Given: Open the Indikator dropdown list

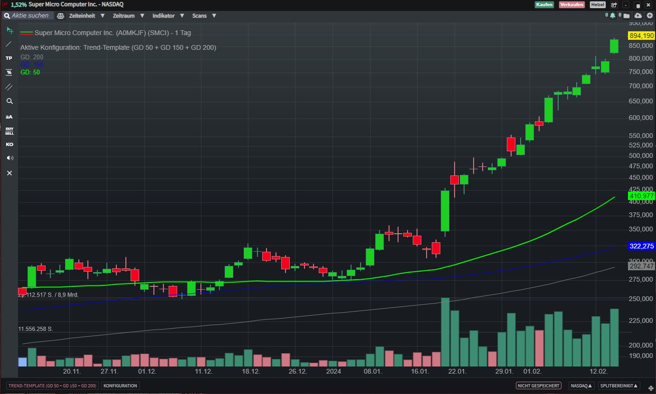Looking at the screenshot, I should pos(168,16).
